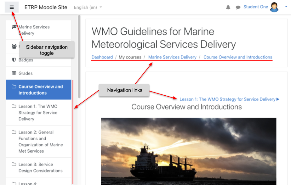Open the Badges sidebar item
Viewport: 291px width, 185px height.
[x=38, y=60]
